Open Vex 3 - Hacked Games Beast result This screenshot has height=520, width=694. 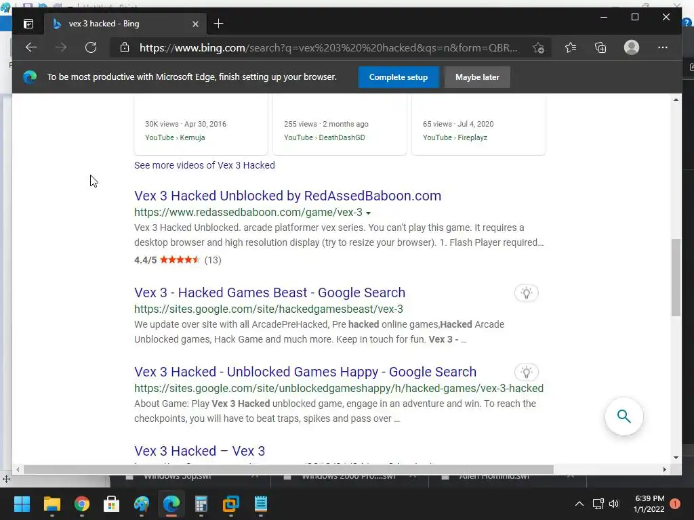(x=270, y=292)
